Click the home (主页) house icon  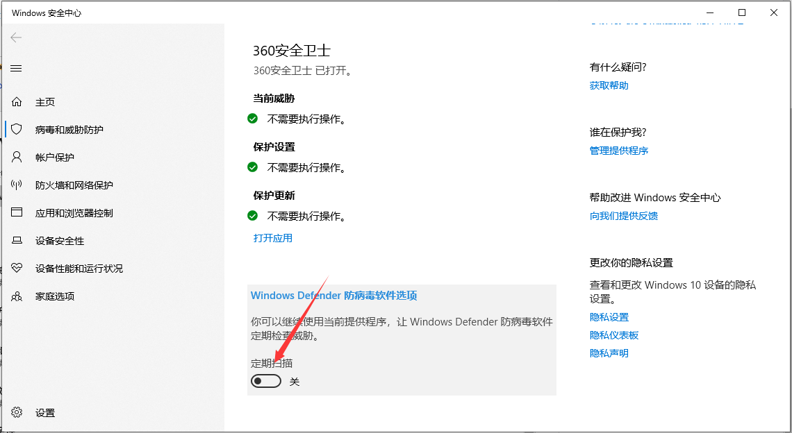[x=17, y=102]
